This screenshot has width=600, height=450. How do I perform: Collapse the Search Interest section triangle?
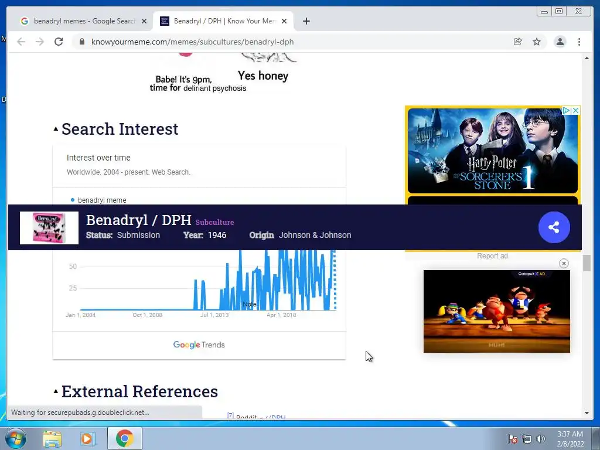click(56, 129)
